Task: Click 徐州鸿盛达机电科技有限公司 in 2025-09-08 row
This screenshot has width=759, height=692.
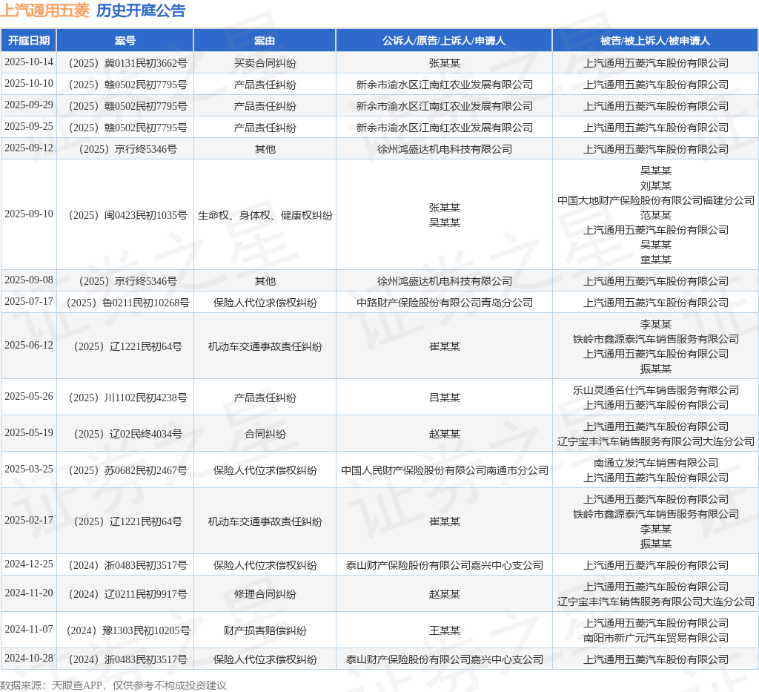Action: (x=445, y=281)
